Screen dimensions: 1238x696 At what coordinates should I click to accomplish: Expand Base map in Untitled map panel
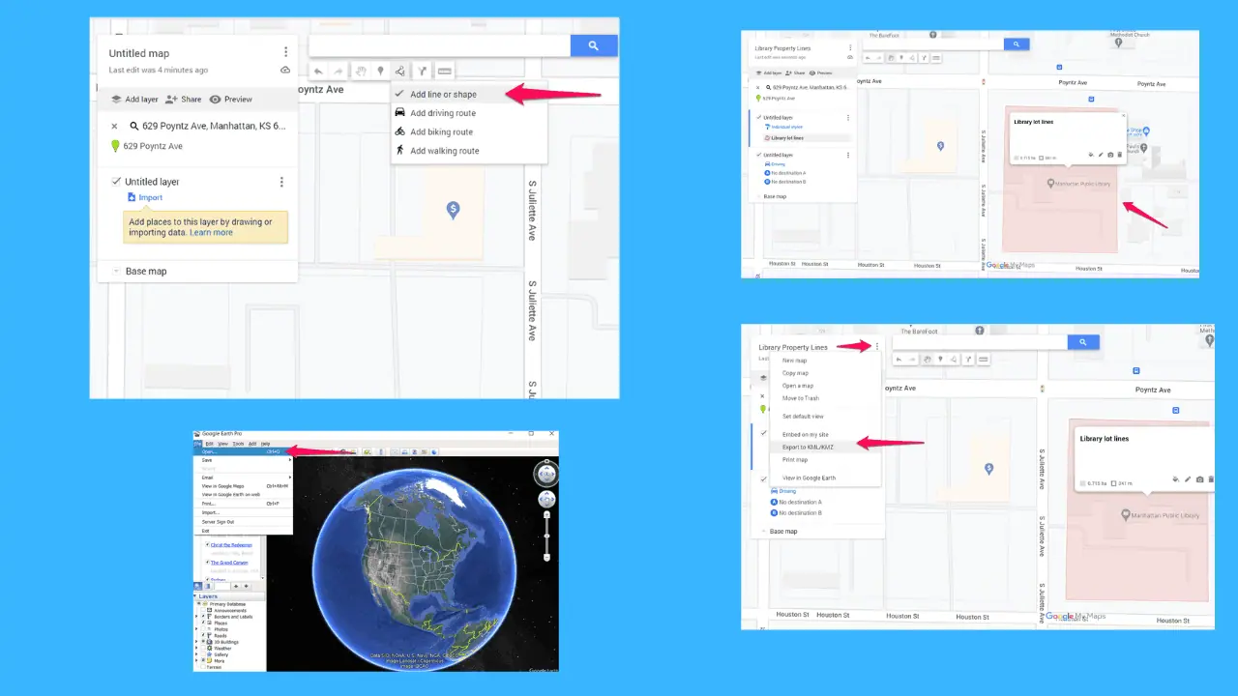(115, 271)
